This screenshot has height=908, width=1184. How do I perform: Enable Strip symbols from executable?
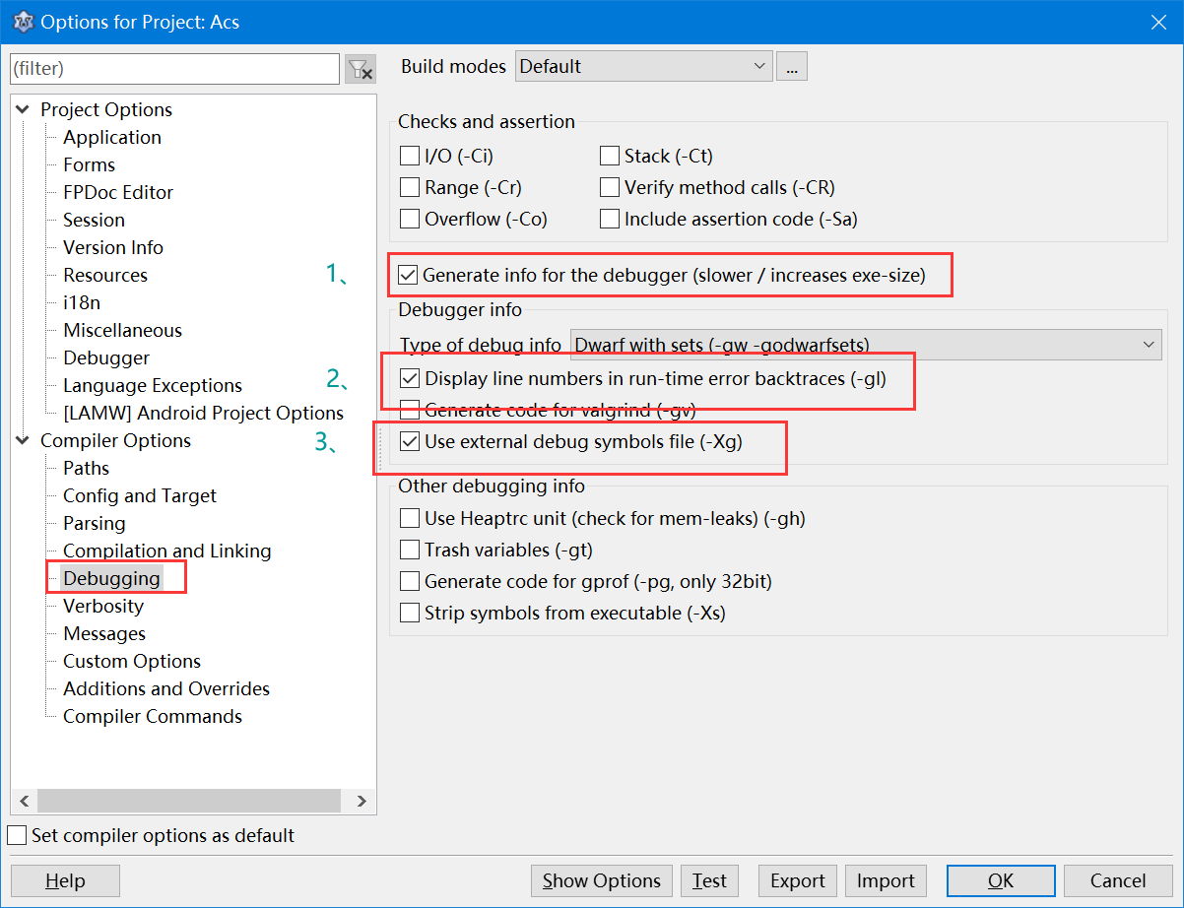coord(410,614)
